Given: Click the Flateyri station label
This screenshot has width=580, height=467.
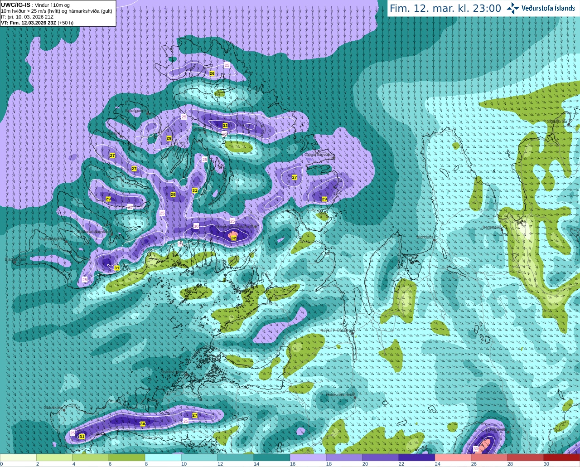Looking at the screenshot, I should (x=113, y=133).
